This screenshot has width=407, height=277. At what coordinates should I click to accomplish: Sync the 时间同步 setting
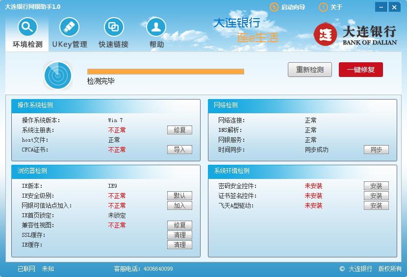376,150
